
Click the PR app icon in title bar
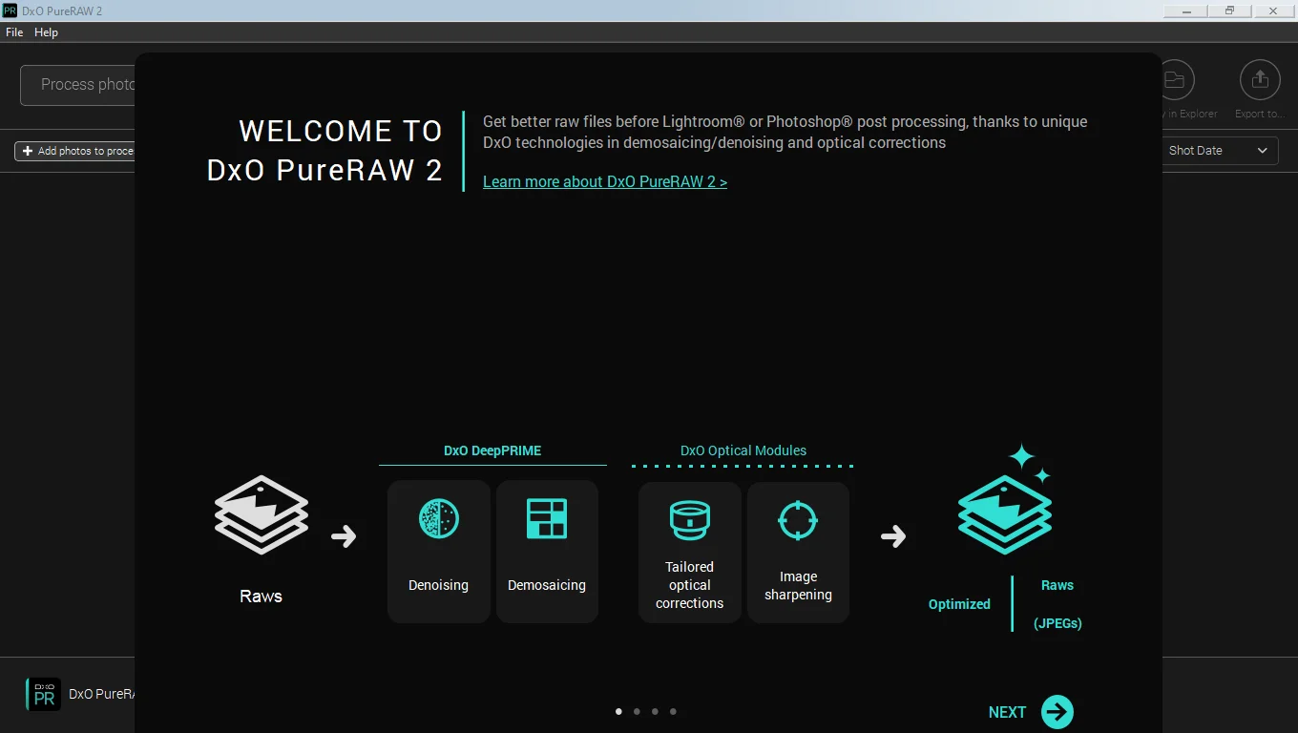pyautogui.click(x=10, y=10)
